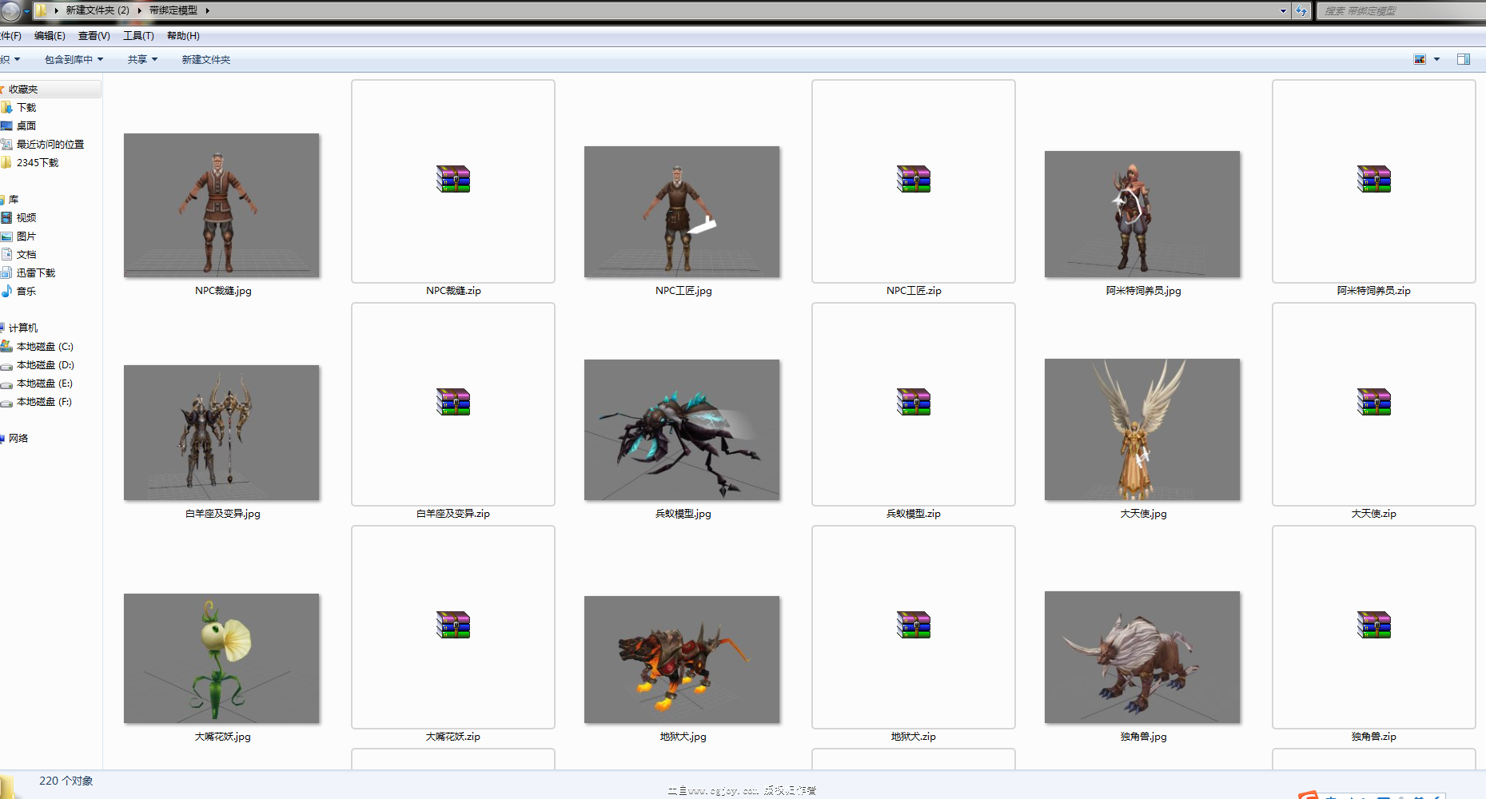
Task: Select 收藏夹 in the navigation pane
Action: [22, 89]
